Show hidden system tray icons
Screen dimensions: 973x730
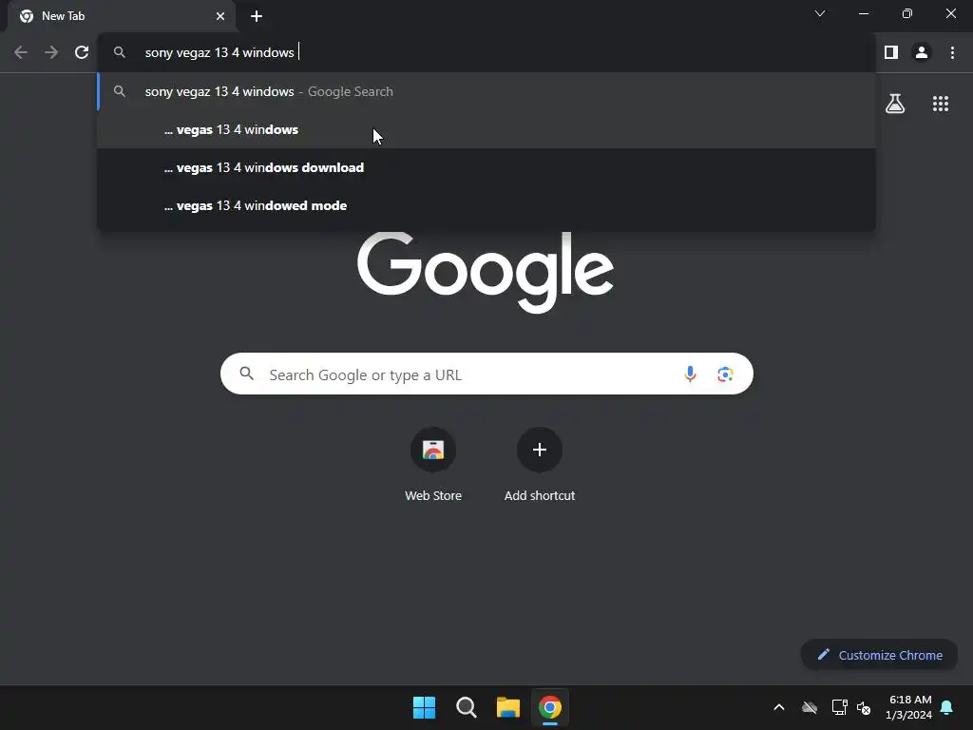(779, 707)
